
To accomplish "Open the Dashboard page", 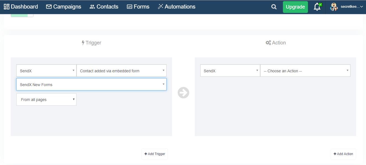I will point(21,7).
